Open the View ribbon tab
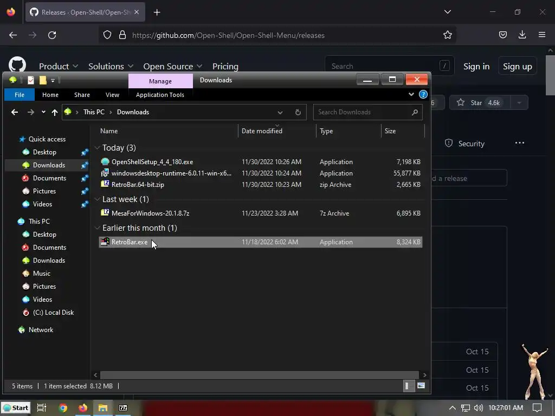The height and width of the screenshot is (416, 555). click(112, 95)
